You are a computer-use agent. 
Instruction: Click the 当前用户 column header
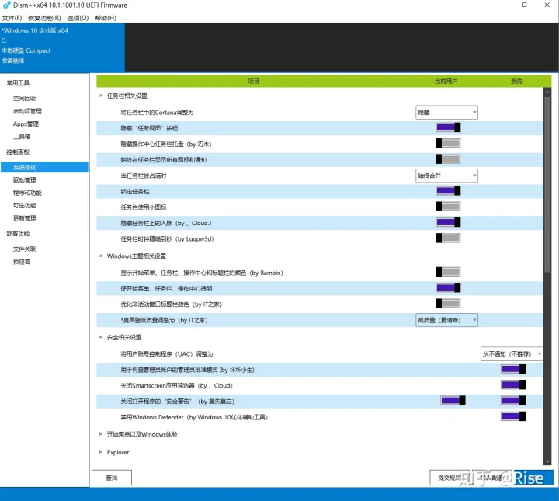click(x=446, y=82)
